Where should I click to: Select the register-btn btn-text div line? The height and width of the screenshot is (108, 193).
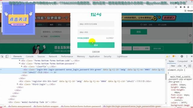85,81
